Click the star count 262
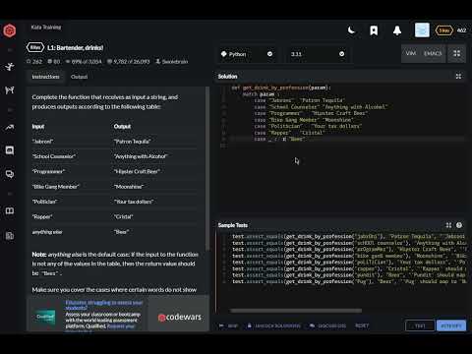The image size is (472, 354). 34,62
